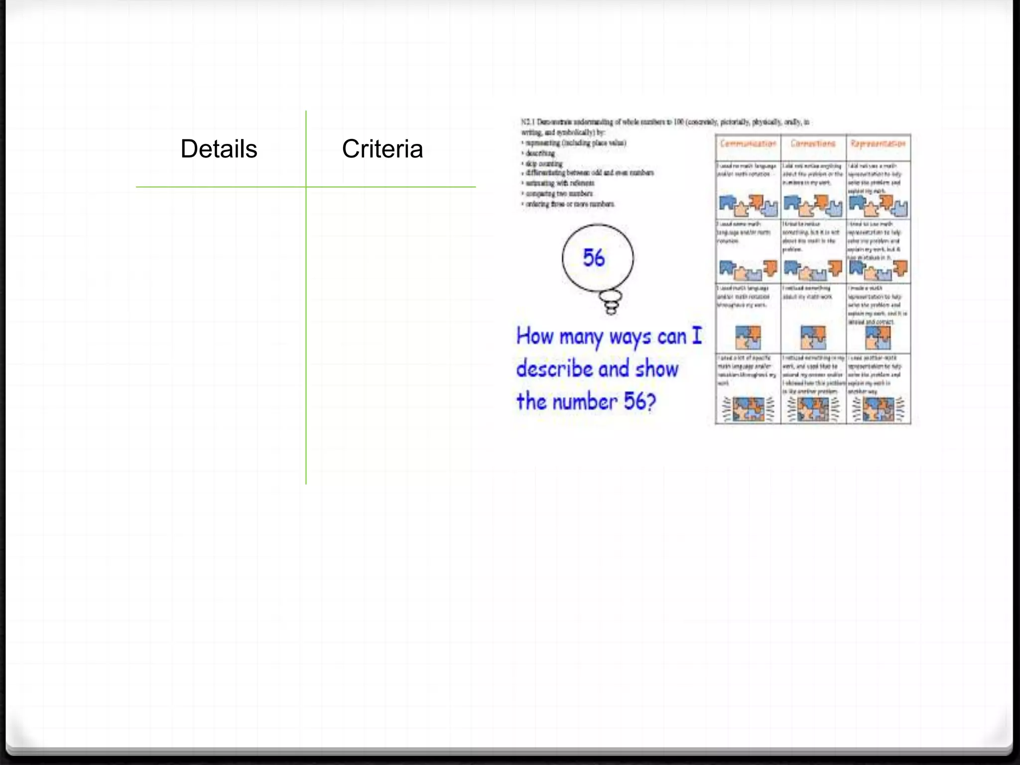
Task: Click the thought bubble showing 56
Action: tap(598, 269)
